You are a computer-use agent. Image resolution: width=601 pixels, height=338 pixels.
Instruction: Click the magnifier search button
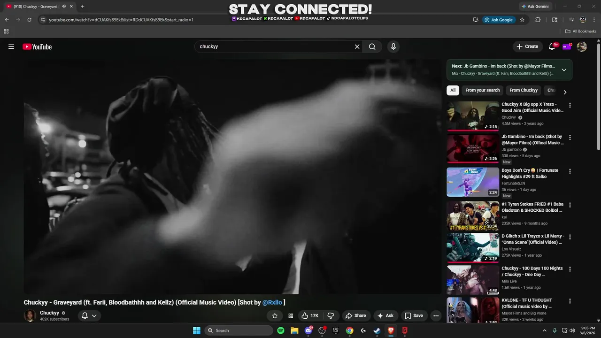point(372,46)
